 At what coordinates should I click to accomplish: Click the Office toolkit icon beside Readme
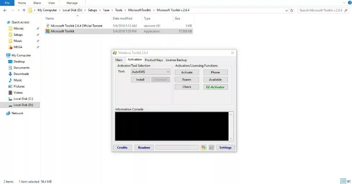tap(204, 147)
